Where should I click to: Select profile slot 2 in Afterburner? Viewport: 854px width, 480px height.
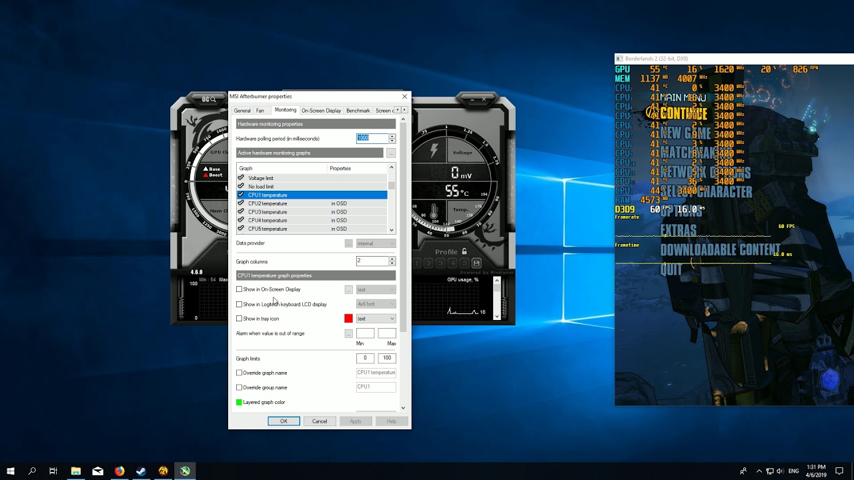pos(428,263)
